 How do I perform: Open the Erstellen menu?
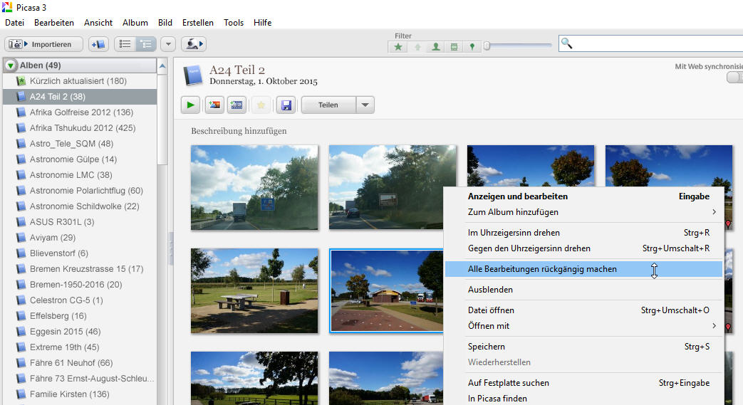pos(197,23)
